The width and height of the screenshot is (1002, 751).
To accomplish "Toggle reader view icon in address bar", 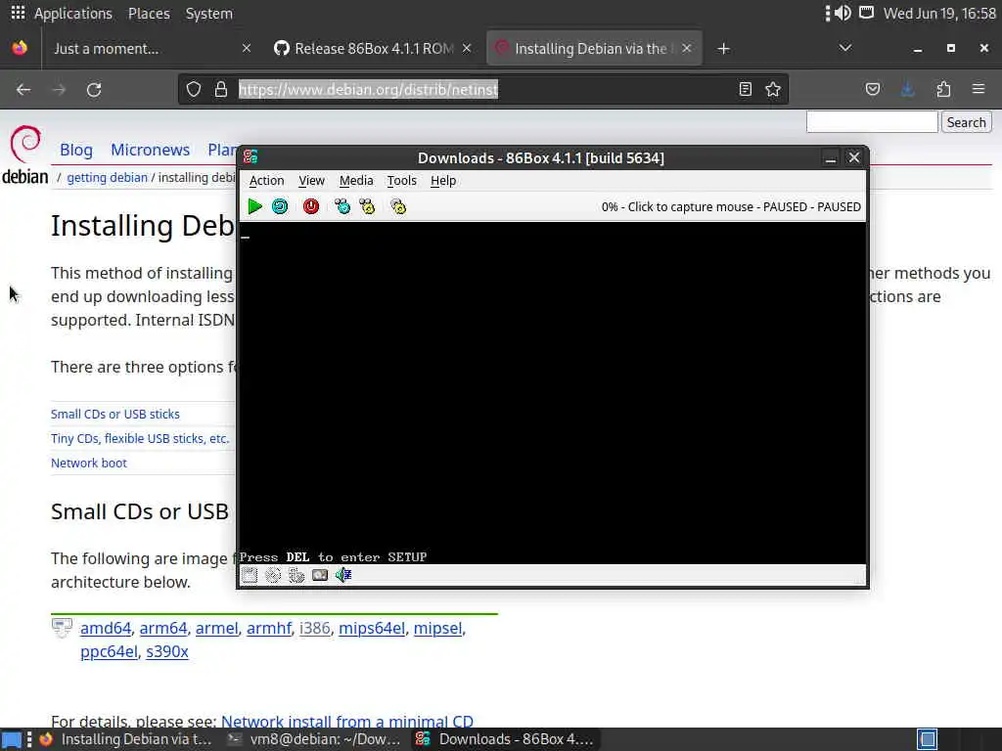I will tap(745, 89).
